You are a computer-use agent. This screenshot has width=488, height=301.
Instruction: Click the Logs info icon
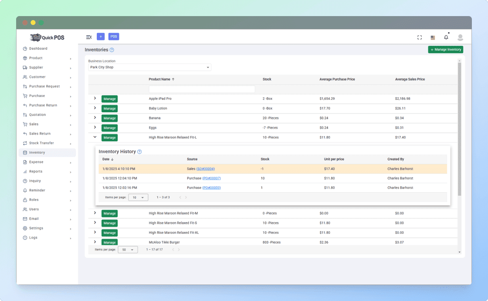tap(25, 238)
